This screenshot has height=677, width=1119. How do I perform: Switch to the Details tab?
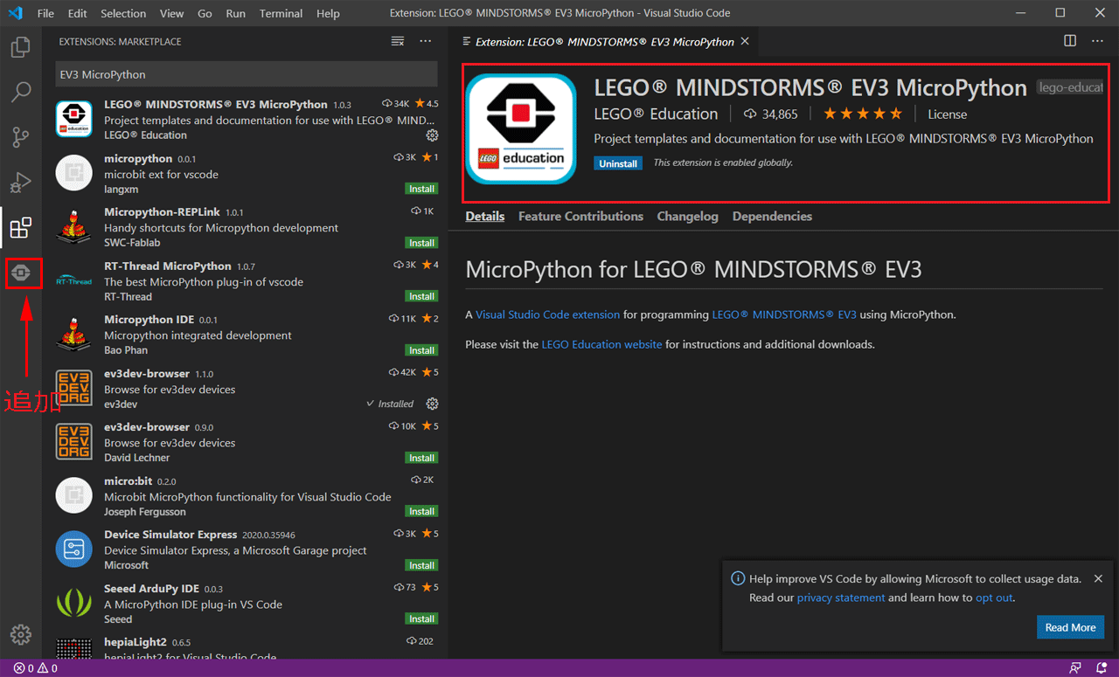coord(485,217)
